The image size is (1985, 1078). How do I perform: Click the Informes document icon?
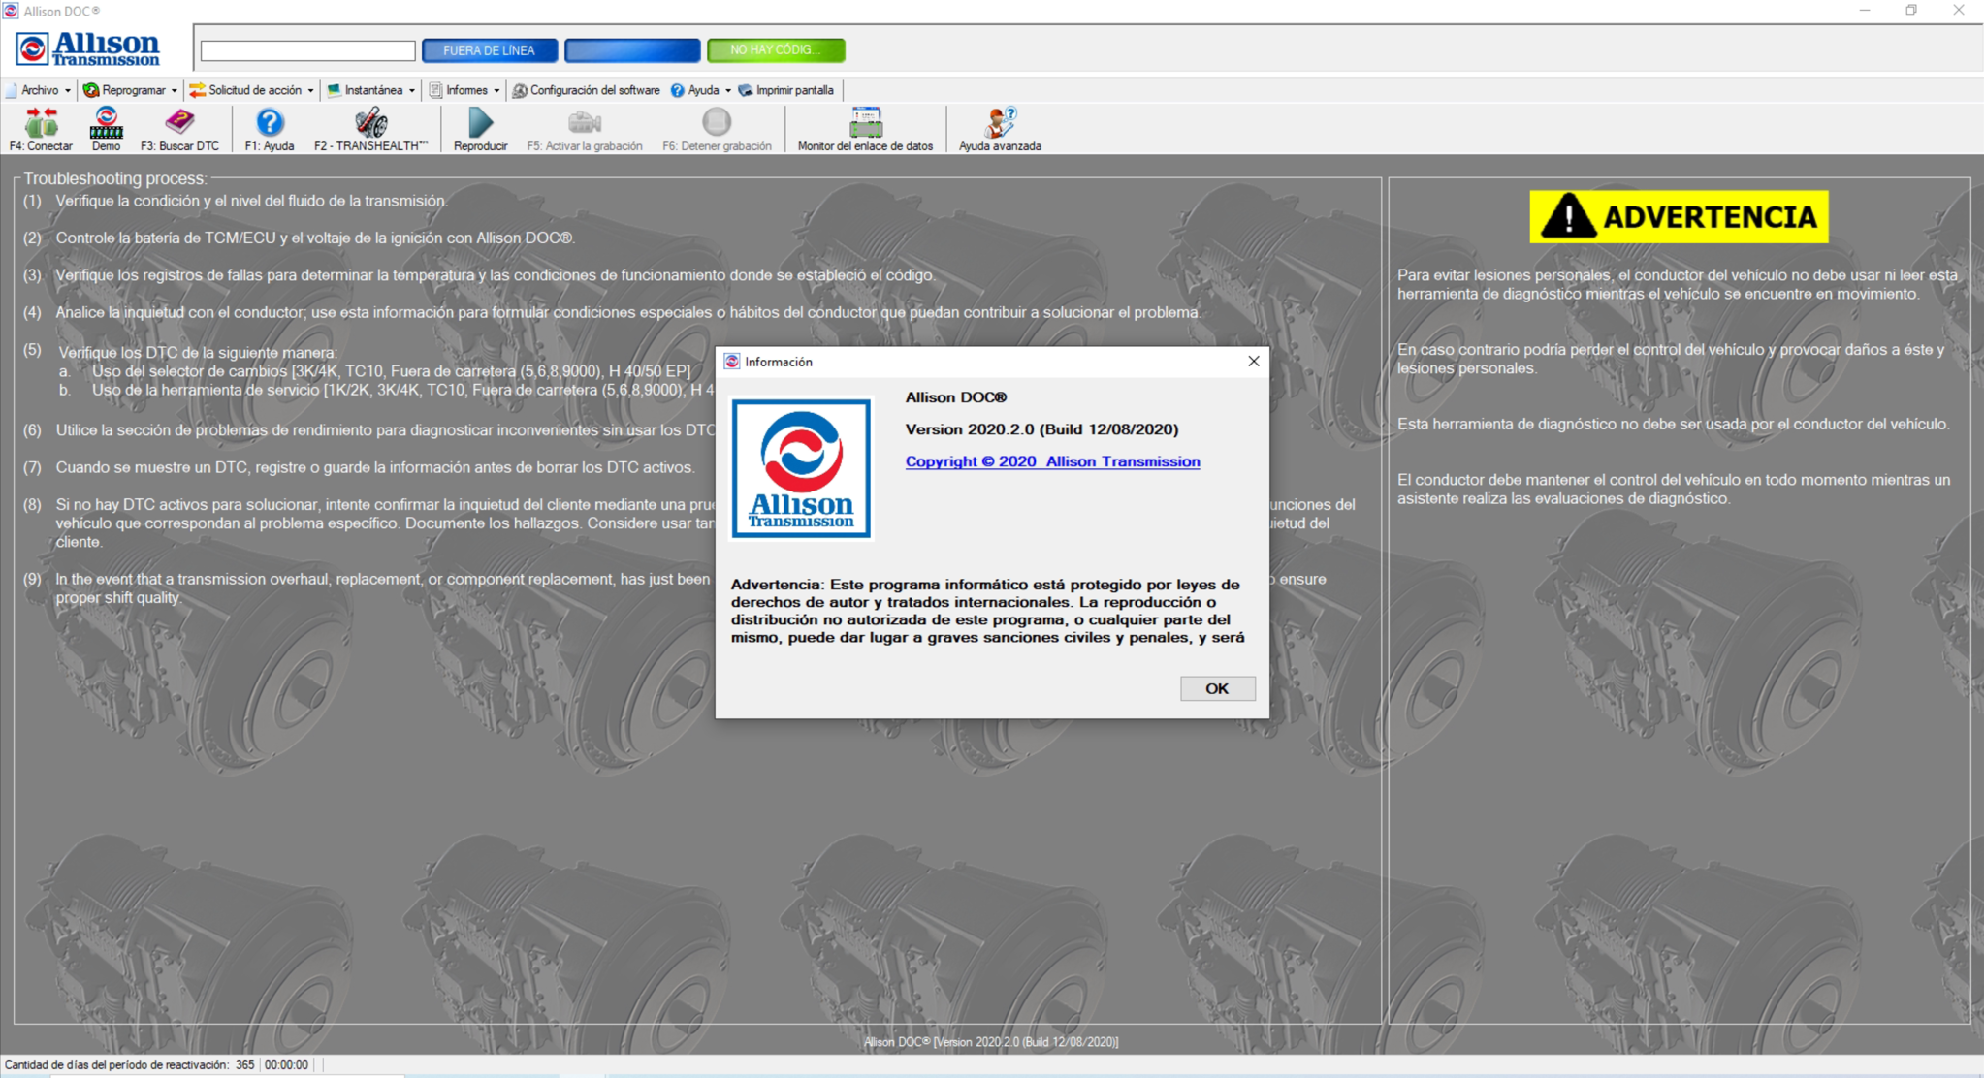(435, 90)
